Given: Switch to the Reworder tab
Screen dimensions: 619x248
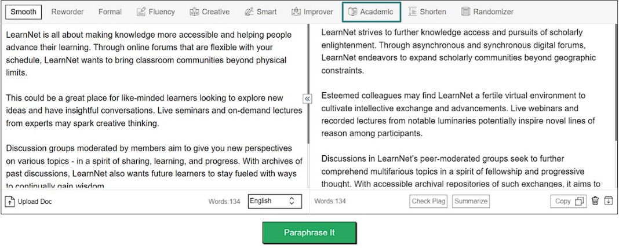Looking at the screenshot, I should (67, 12).
